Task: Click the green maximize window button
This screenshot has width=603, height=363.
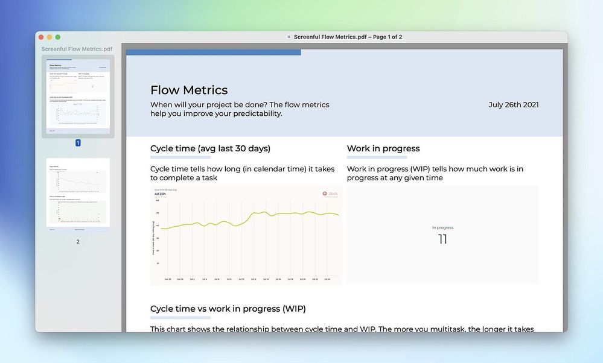Action: tap(58, 37)
